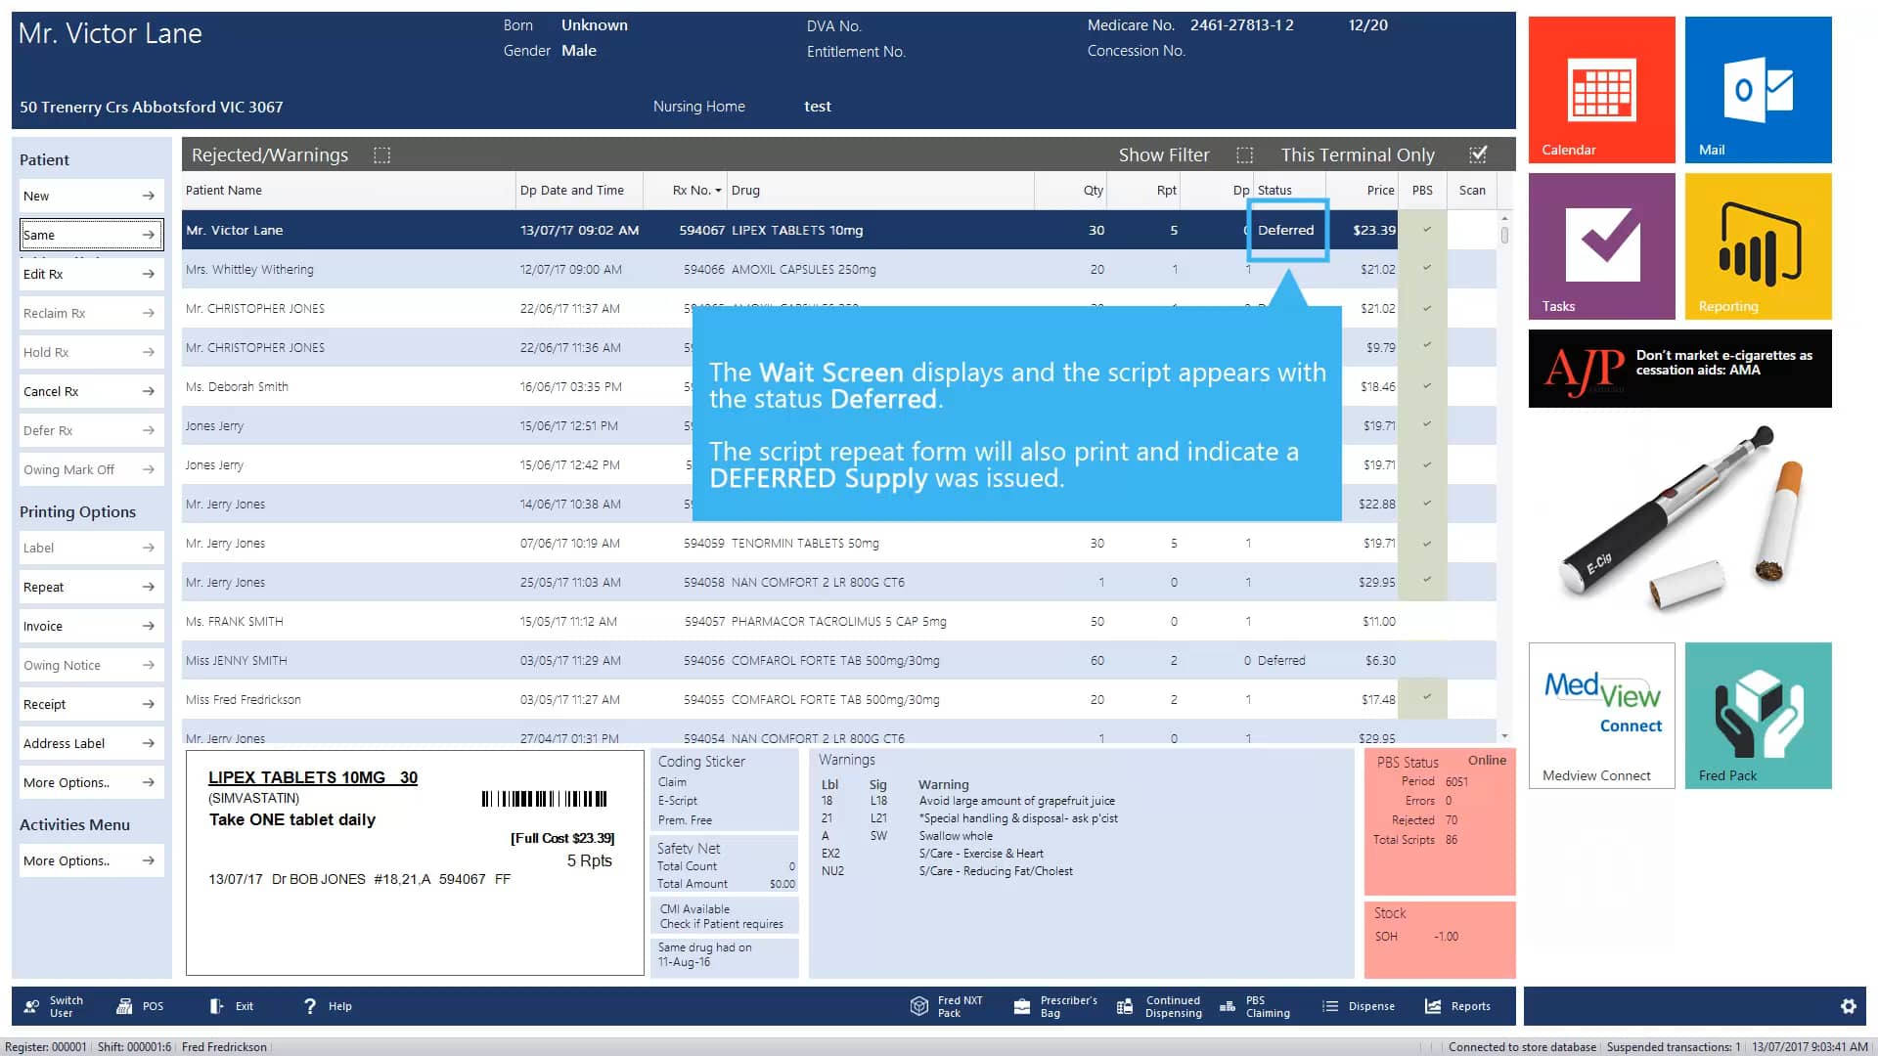The width and height of the screenshot is (1878, 1056).
Task: Select Exit from the bottom menu bar
Action: pyautogui.click(x=231, y=1005)
